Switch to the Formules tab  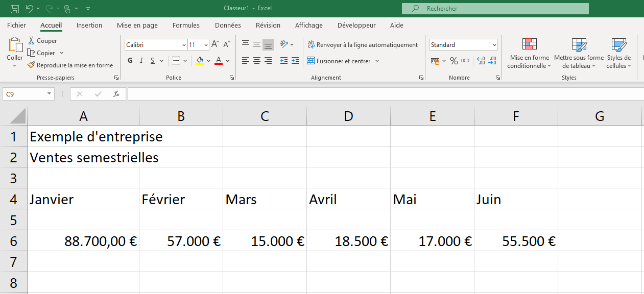click(186, 25)
